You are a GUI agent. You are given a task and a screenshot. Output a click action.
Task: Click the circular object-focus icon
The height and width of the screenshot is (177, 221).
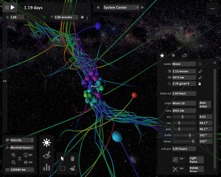pyautogui.click(x=26, y=155)
